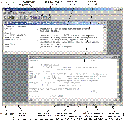This screenshot has width=124, height=120.
Task: Click 'PAGE 2' in the listing window
Action: tap(94, 92)
